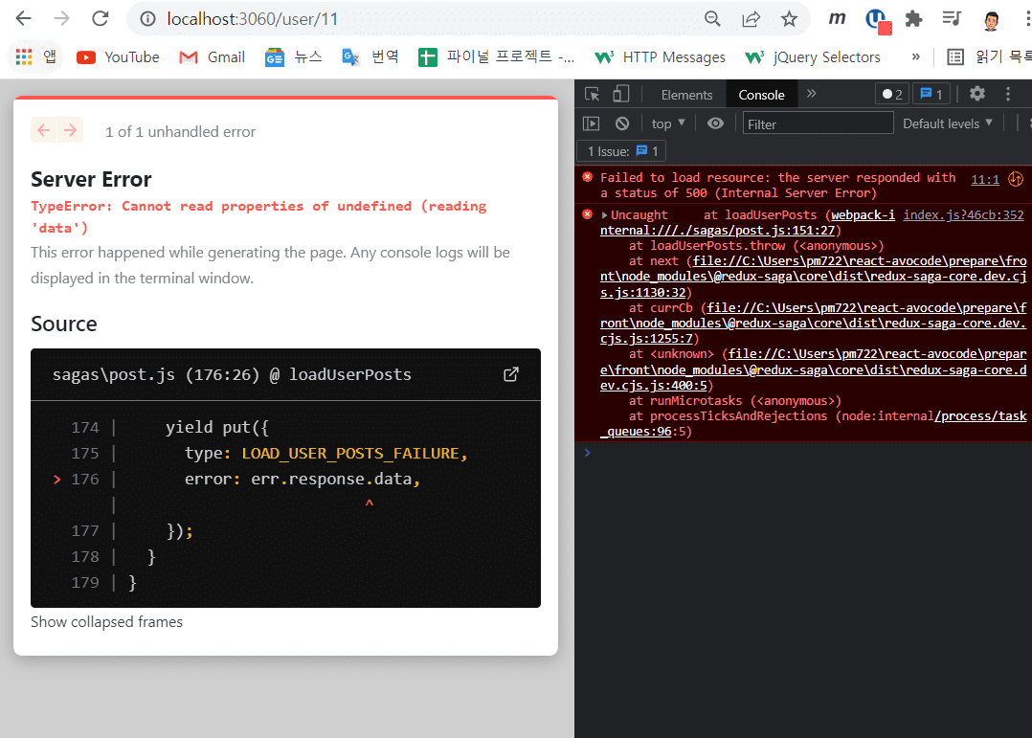Show more DevTools tabs chevron

[x=812, y=94]
